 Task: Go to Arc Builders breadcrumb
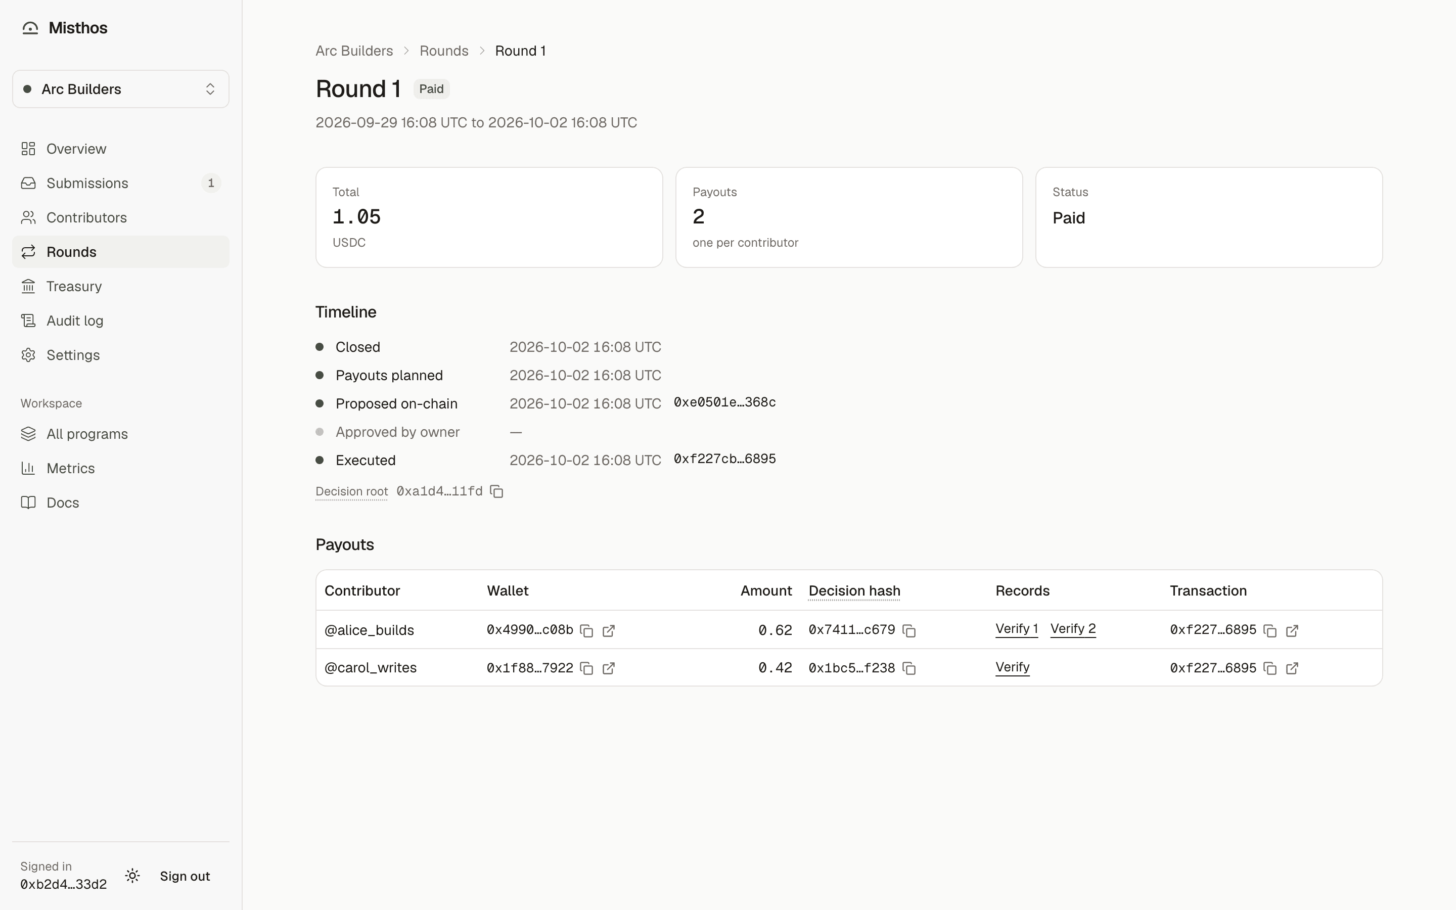point(354,51)
